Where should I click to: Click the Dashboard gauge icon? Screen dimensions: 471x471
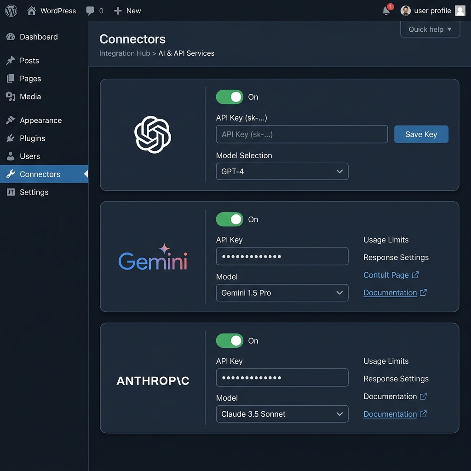pyautogui.click(x=11, y=37)
